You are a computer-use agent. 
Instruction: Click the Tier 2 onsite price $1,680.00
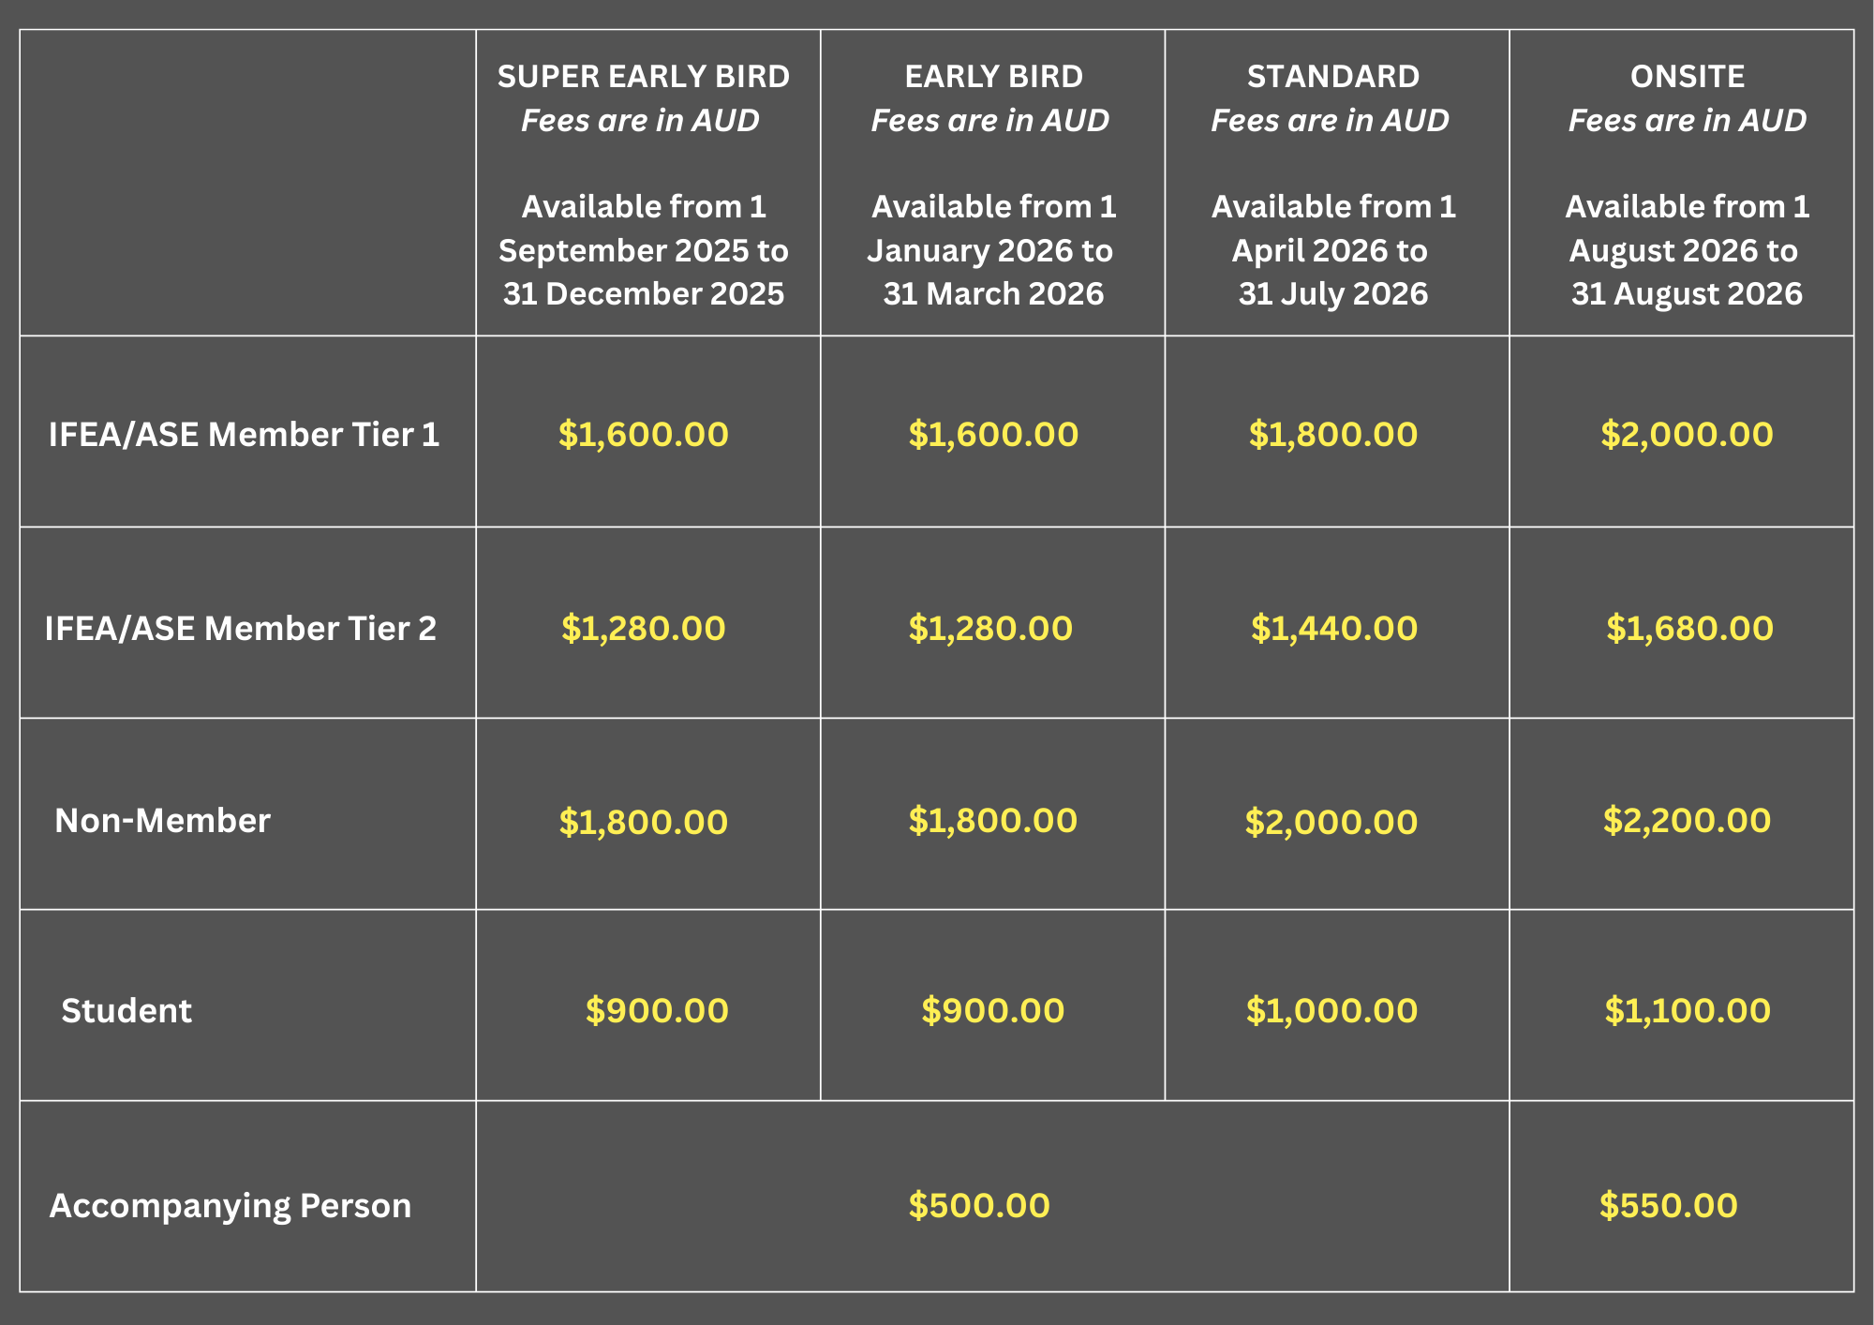[x=1689, y=629]
